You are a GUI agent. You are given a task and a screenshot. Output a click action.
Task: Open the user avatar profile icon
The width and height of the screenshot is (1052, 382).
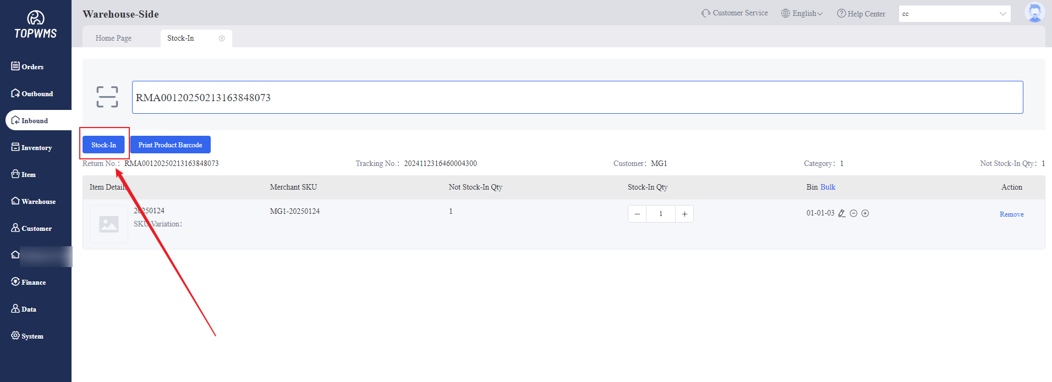1034,13
